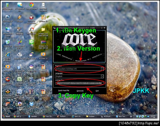160x126 pixels.
Task: Open the LINE desktop shortcut
Action: point(31,44)
